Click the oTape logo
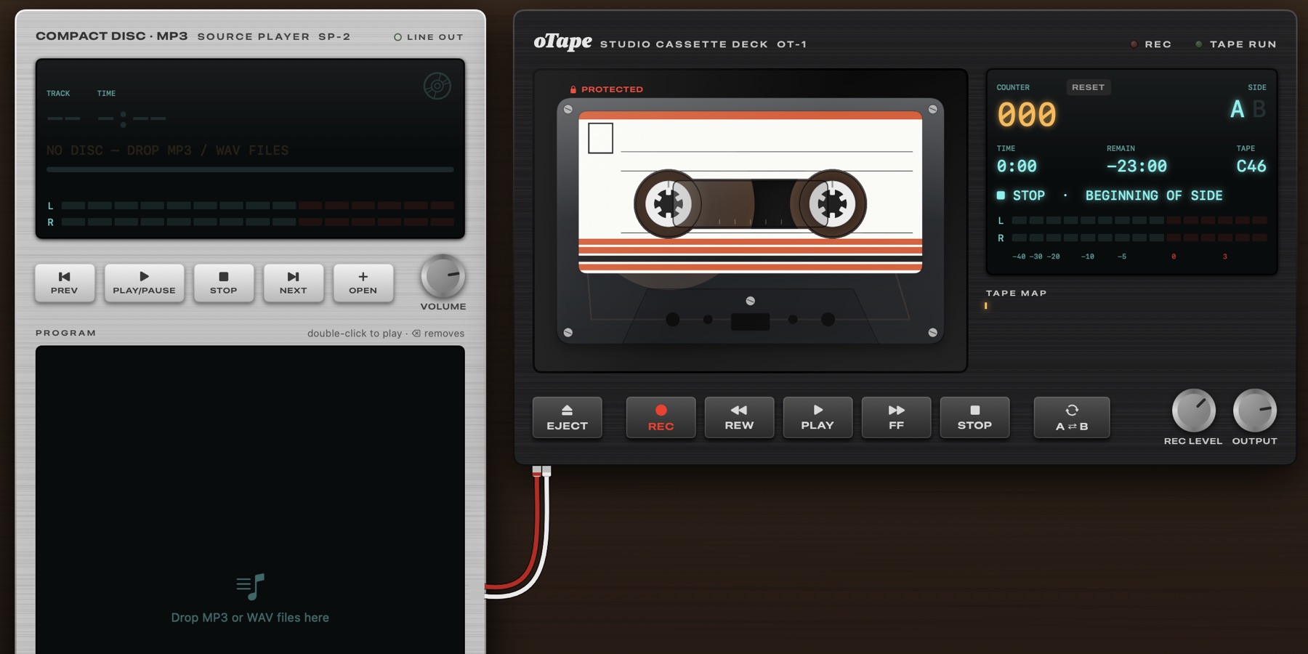Viewport: 1308px width, 654px height. tap(563, 41)
